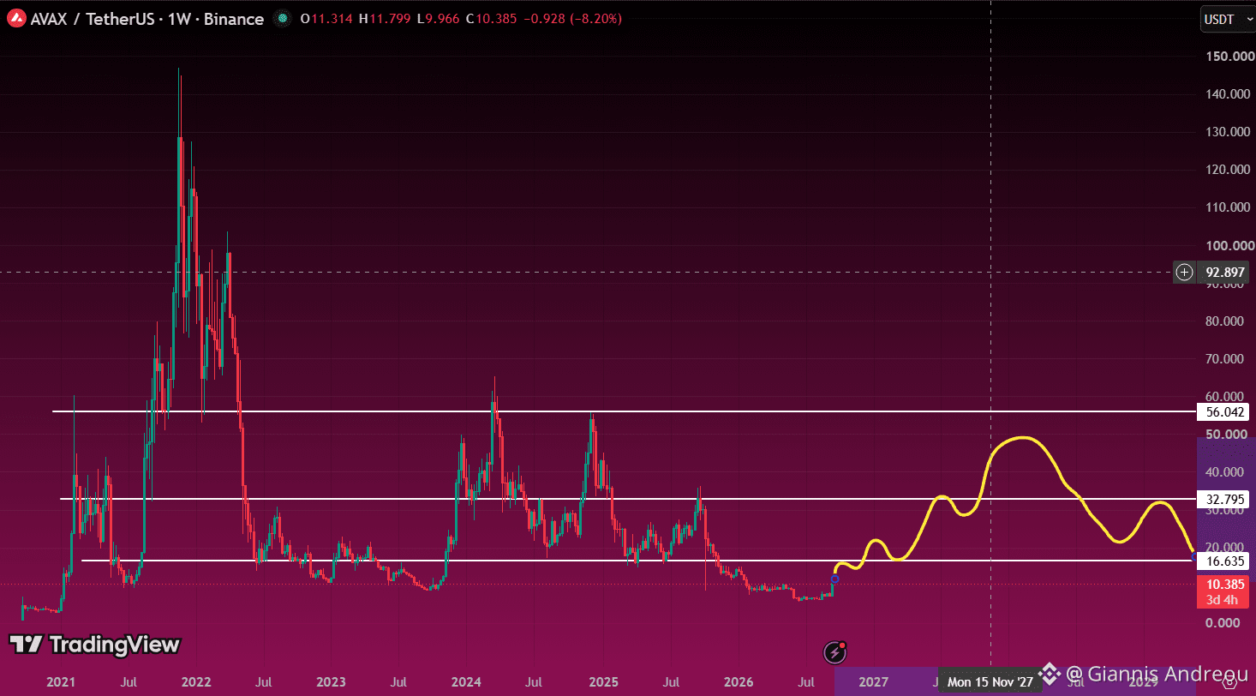Screen dimensions: 1256x696
Task: Click the plus icon beside 92.897
Action: point(1184,273)
